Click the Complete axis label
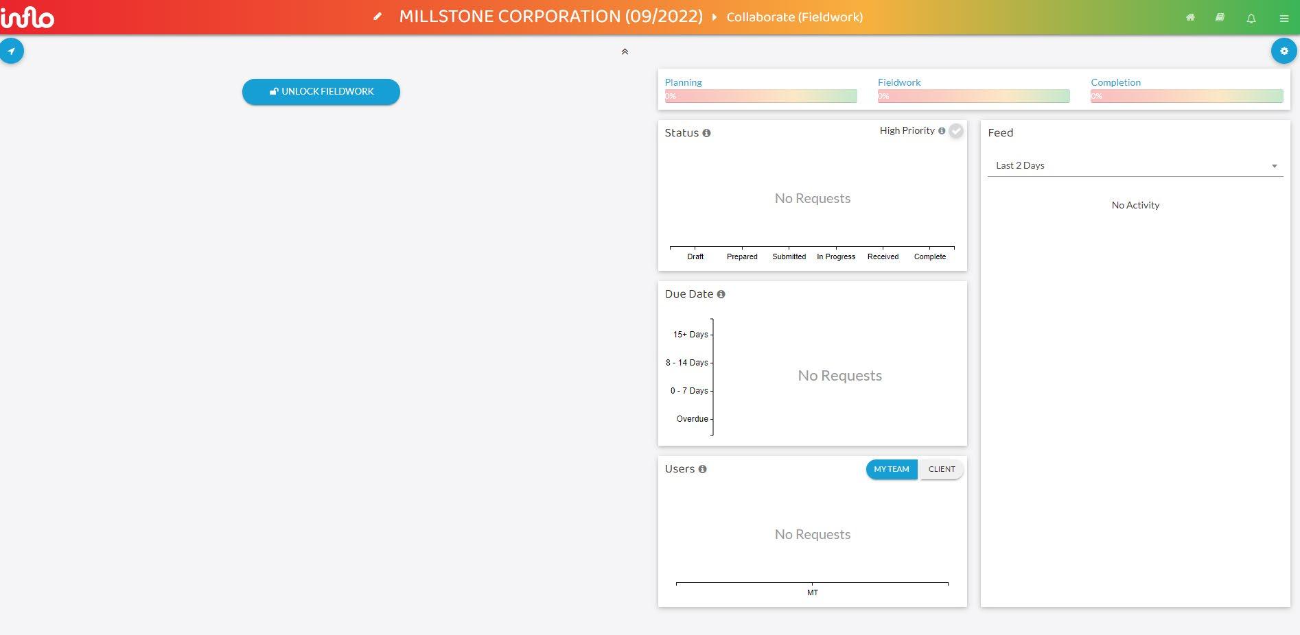Screen dimensions: 1300x635 pos(930,256)
